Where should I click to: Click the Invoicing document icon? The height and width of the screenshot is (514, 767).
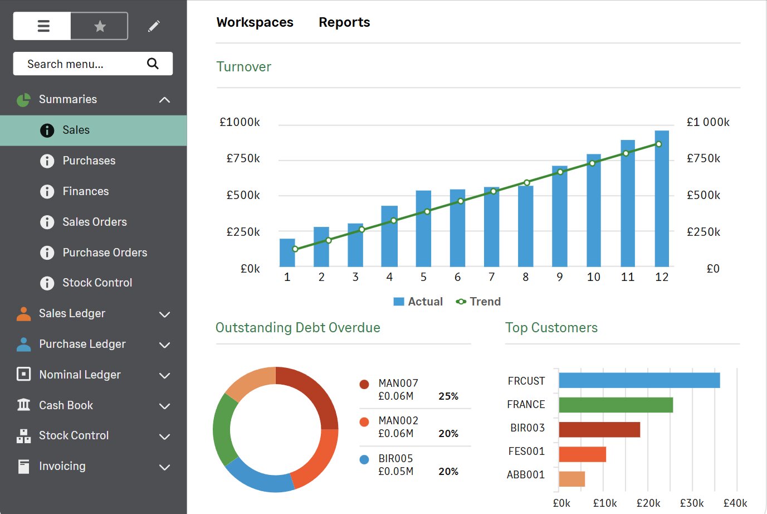click(23, 466)
